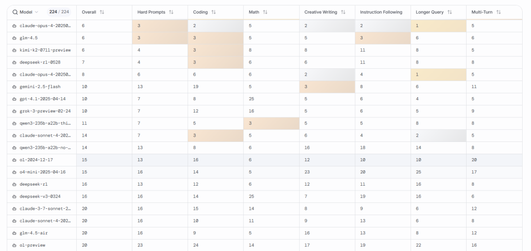Sort by Overall using its sort arrows
The height and width of the screenshot is (251, 531).
(x=102, y=12)
